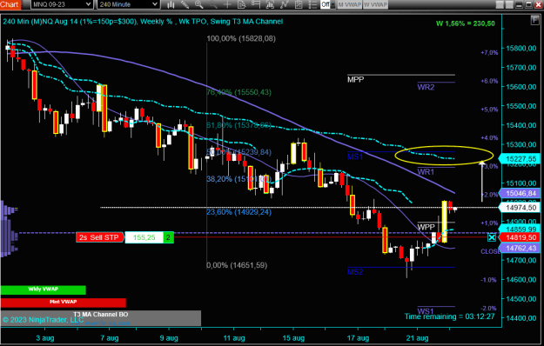Screen dimensions: 544x346
Task: Click the 2s Sell STP order label
Action: coord(99,237)
